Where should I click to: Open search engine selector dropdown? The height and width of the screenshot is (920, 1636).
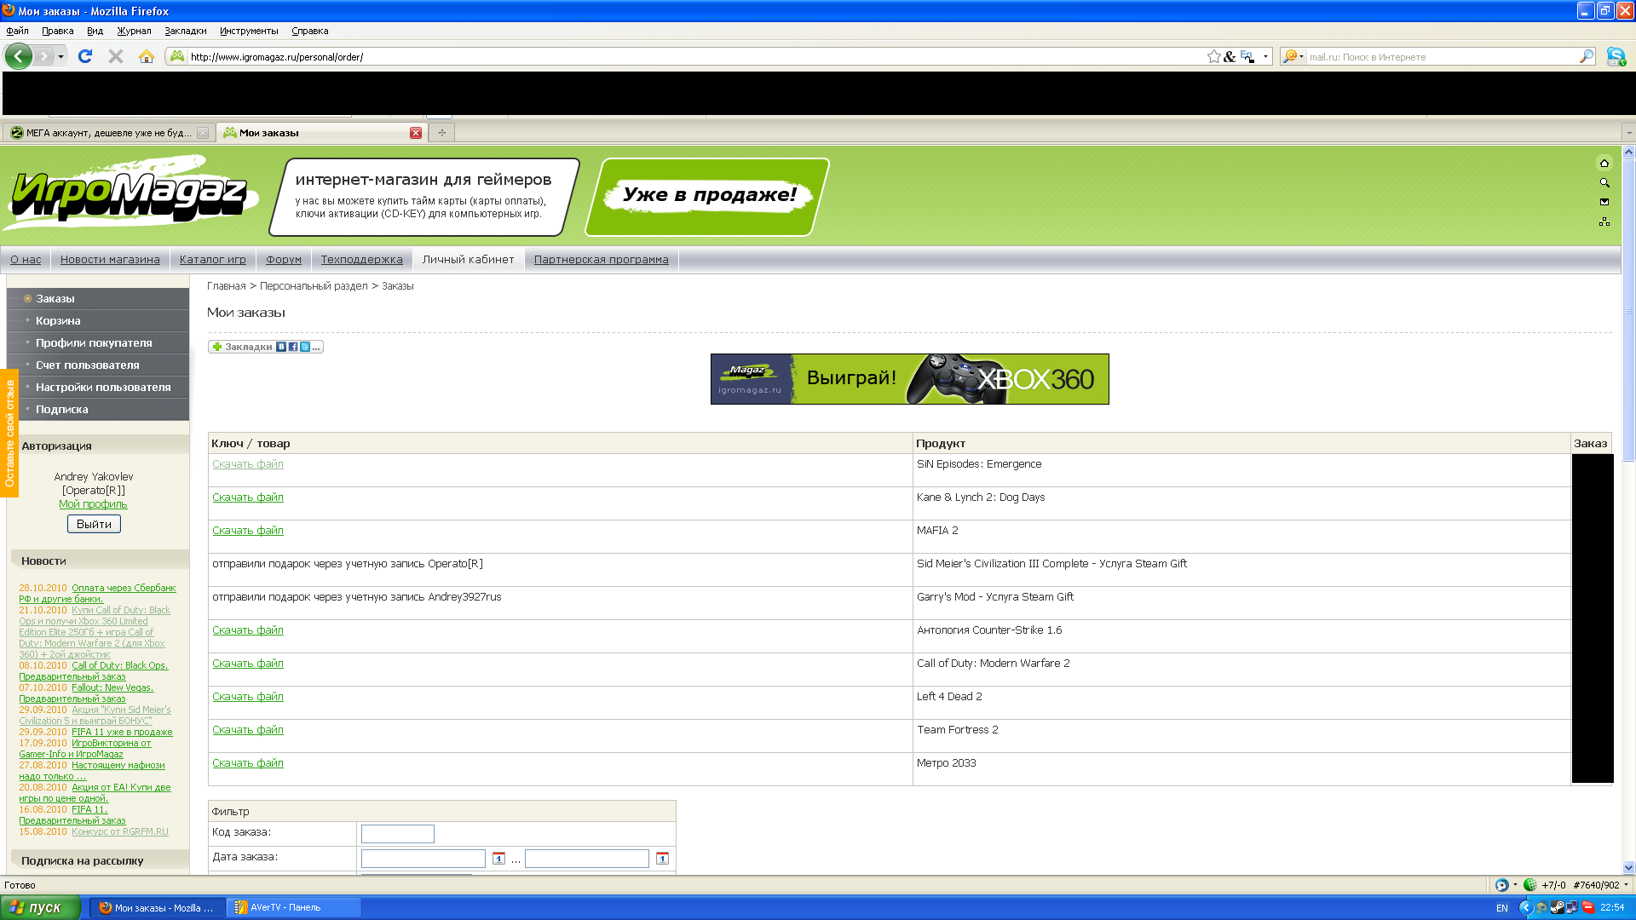(x=1293, y=56)
